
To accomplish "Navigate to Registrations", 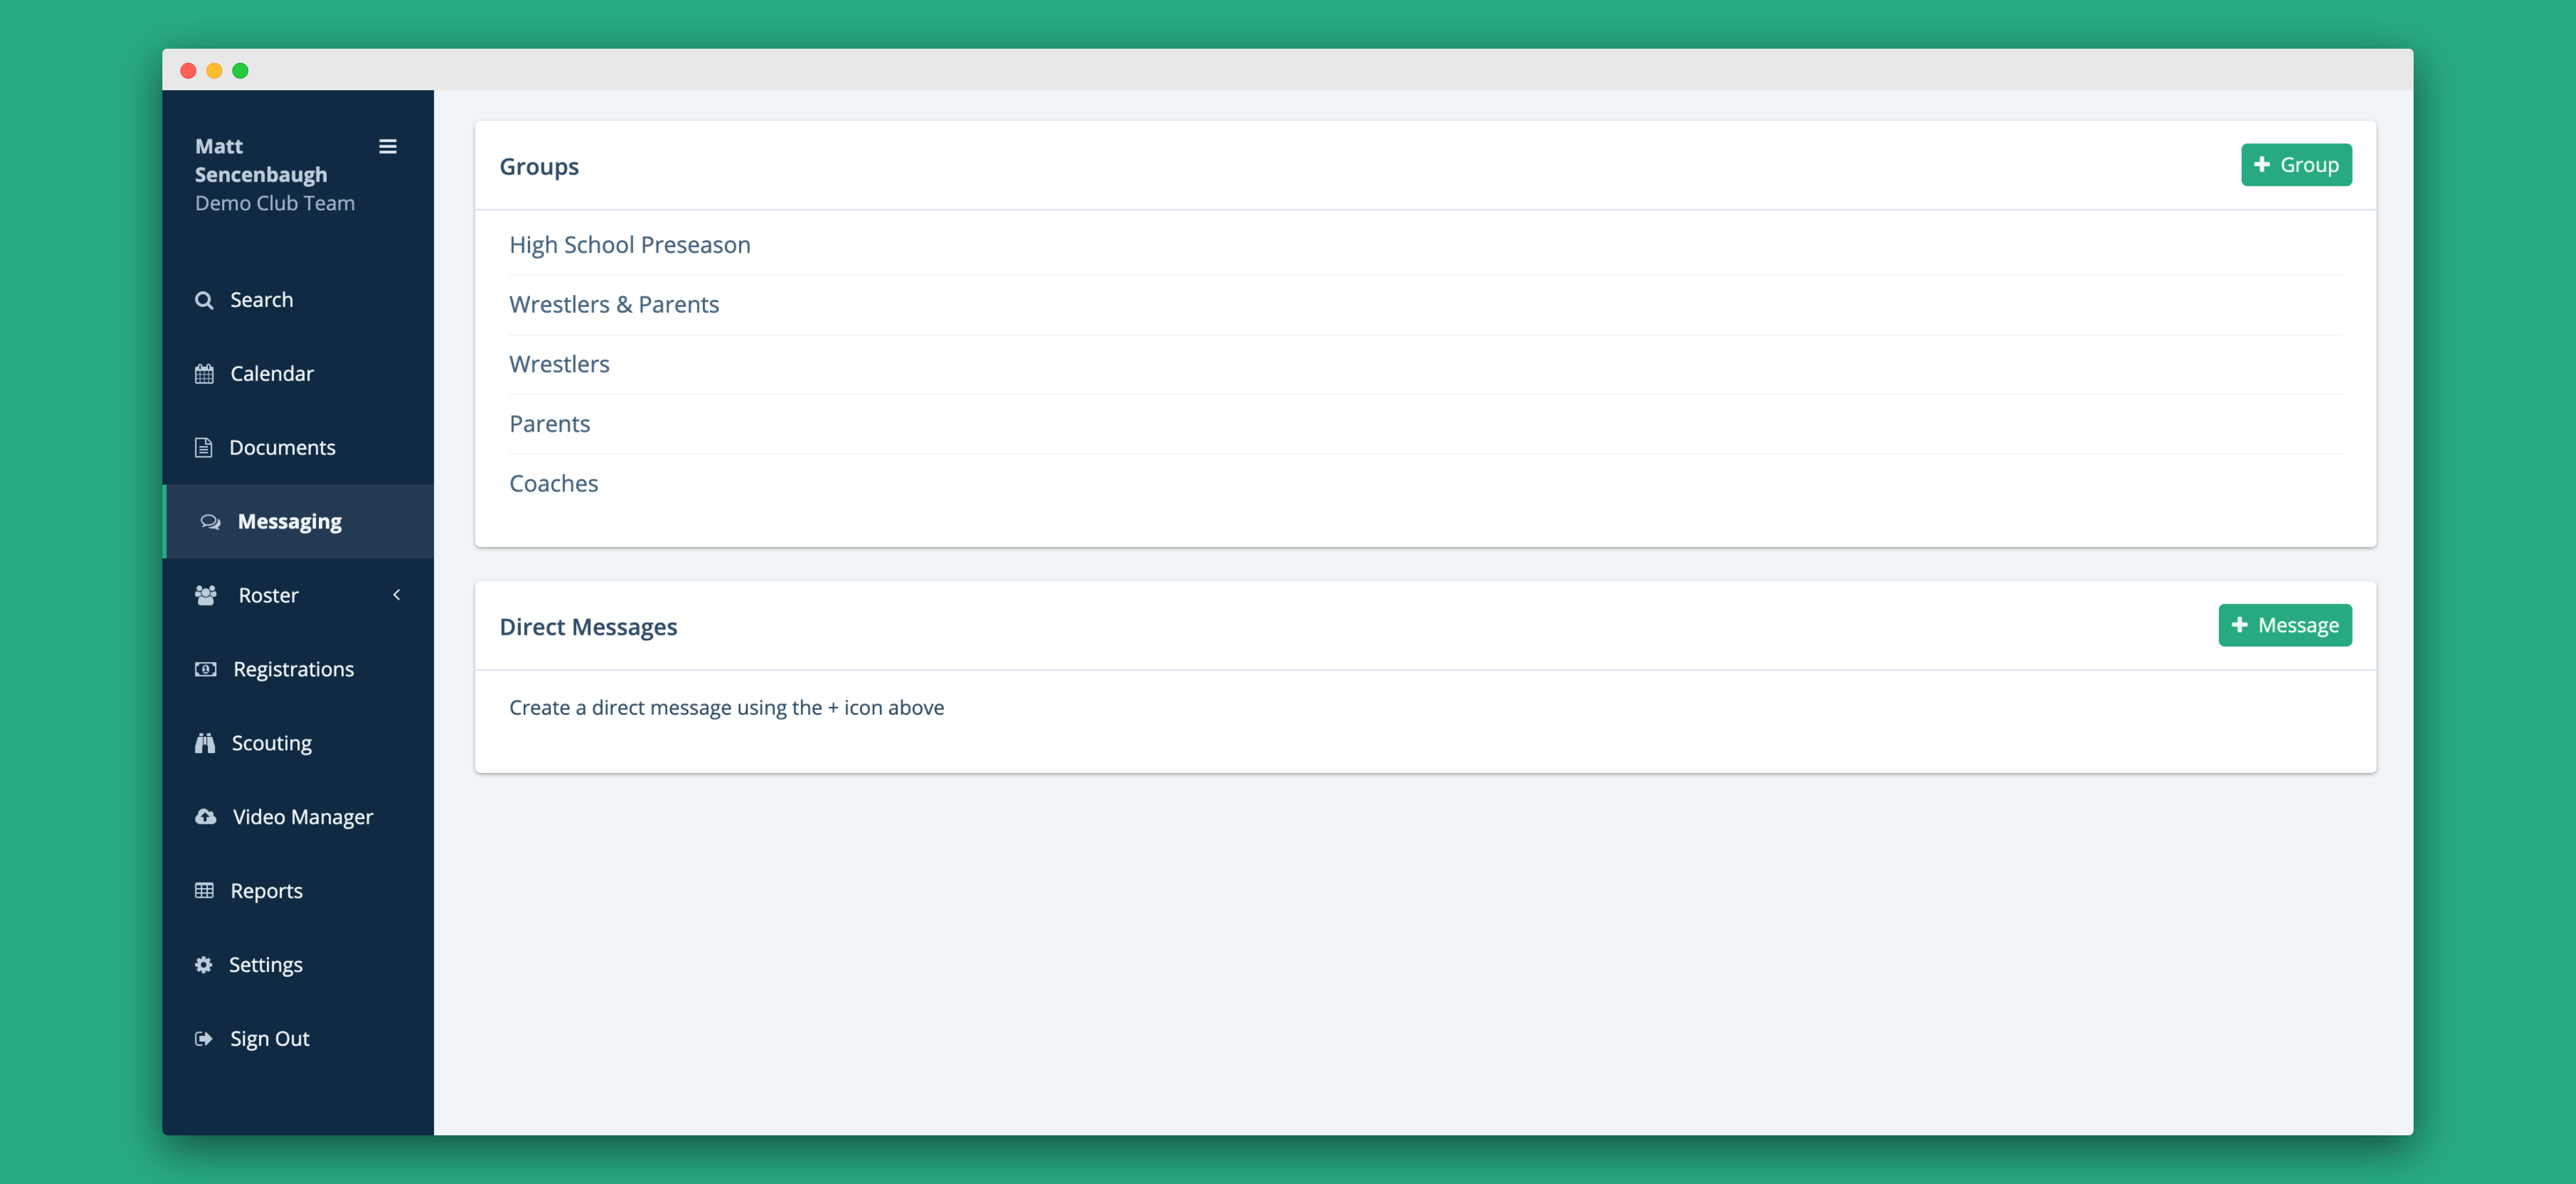I will click(298, 669).
